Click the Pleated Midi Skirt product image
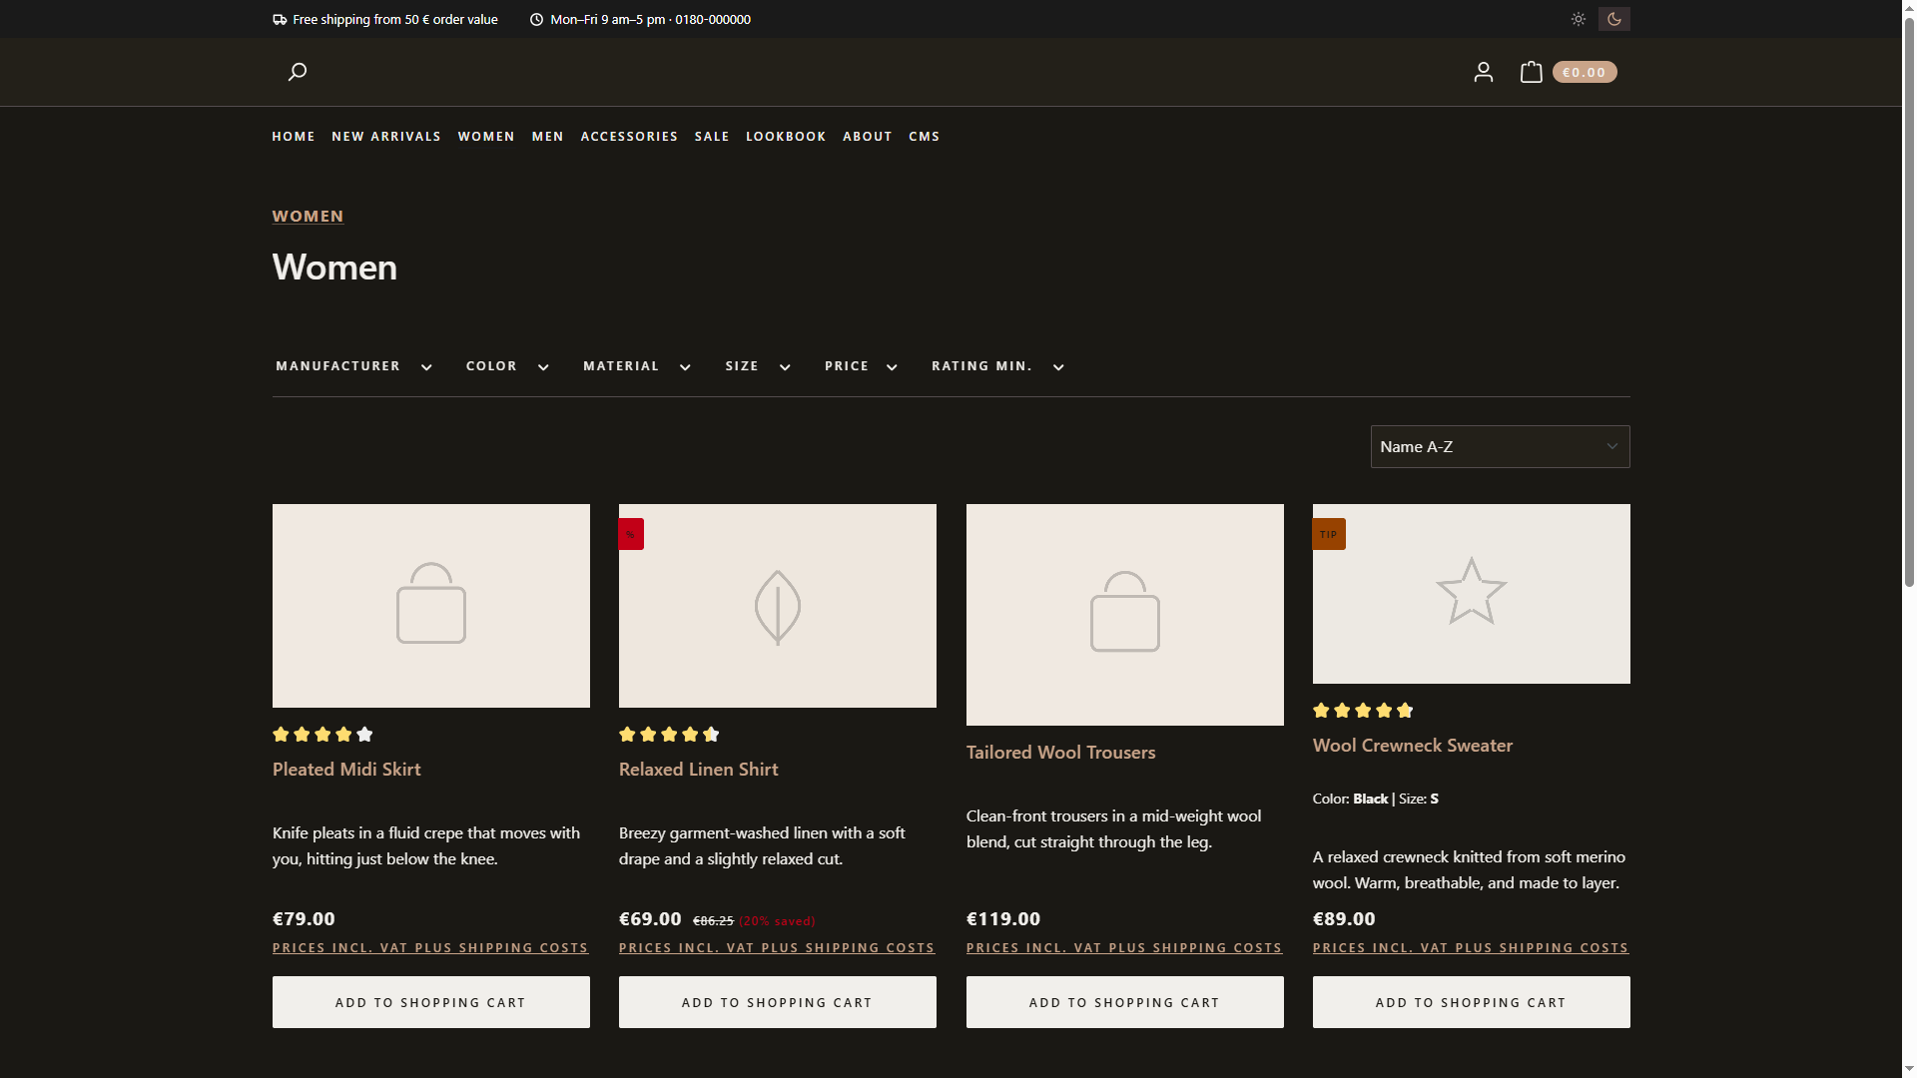The height and width of the screenshot is (1078, 1917). [431, 606]
